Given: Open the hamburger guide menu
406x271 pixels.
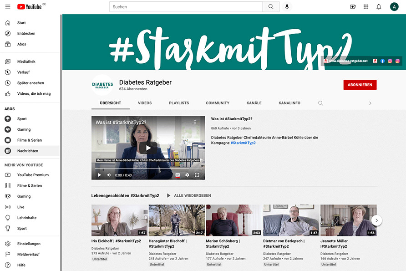Looking at the screenshot, I should pos(8,7).
